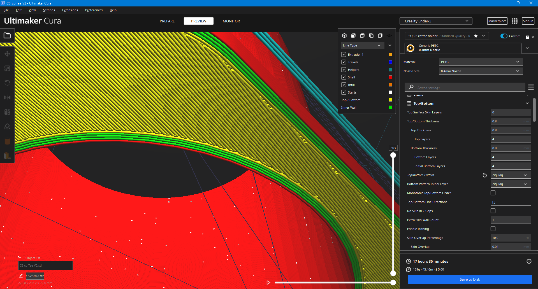Uncheck Extruder 1 visibility
This screenshot has height=289, width=538.
coord(344,55)
